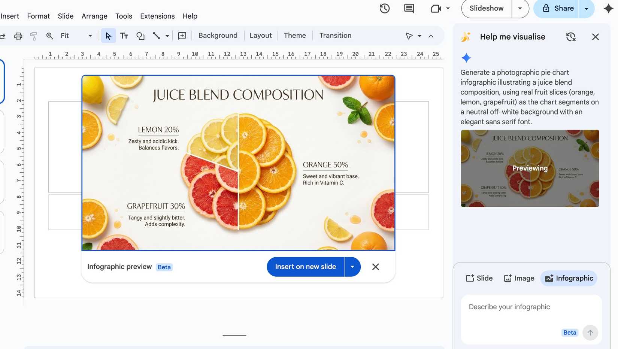Viewport: 618px width, 349px height.
Task: Open the Arrange menu
Action: [x=94, y=16]
